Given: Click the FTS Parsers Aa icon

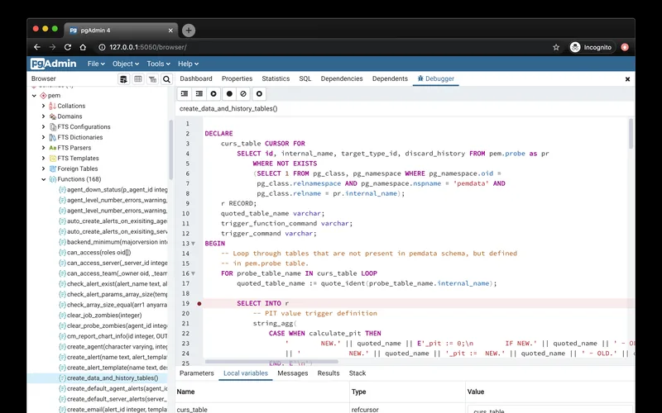Looking at the screenshot, I should (x=53, y=148).
